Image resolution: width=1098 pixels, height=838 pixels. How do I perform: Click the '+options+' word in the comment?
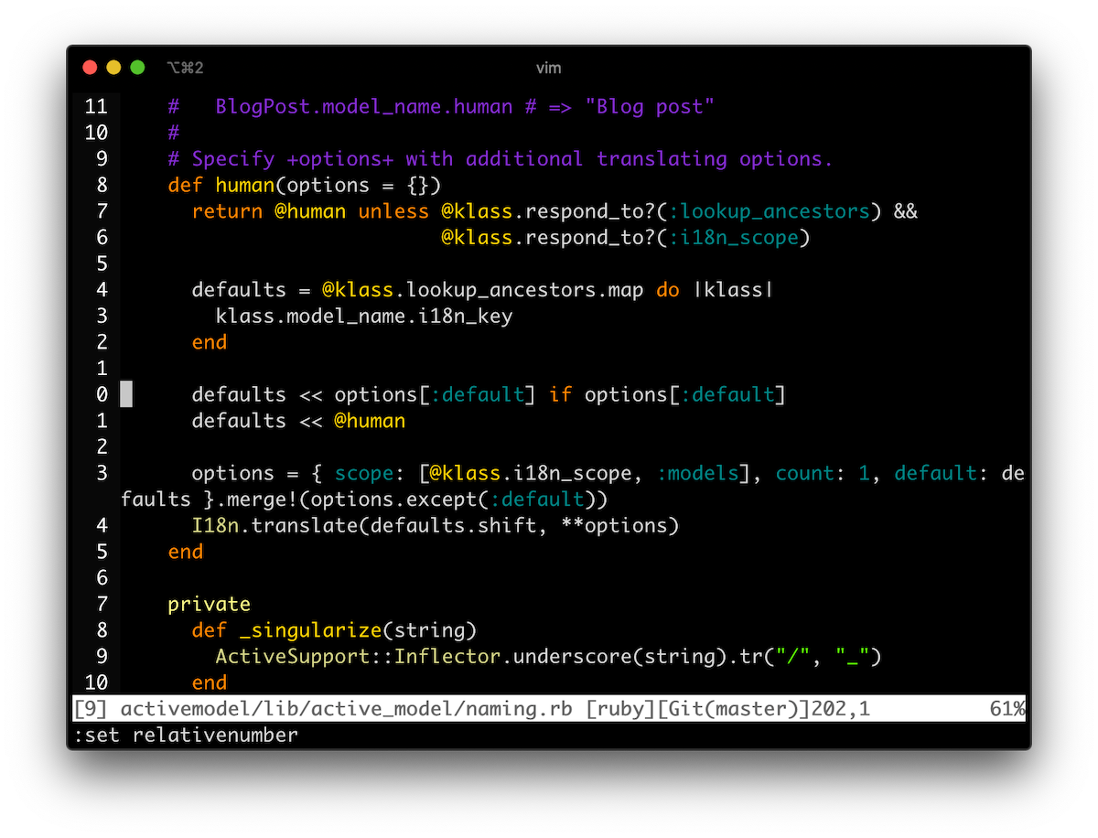tap(340, 159)
